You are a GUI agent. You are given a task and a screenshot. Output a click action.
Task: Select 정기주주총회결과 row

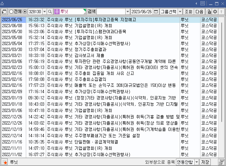110,49
